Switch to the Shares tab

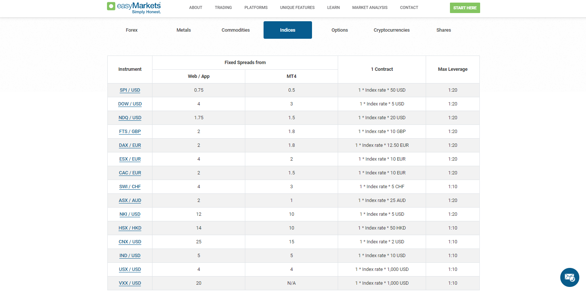click(444, 30)
